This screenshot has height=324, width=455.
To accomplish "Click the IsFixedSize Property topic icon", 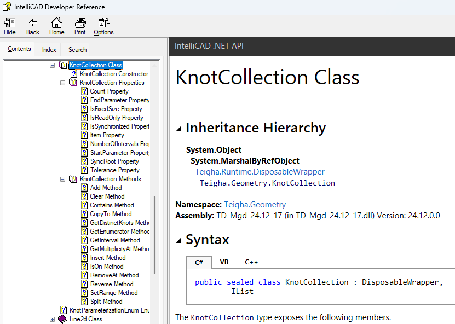I will (84, 109).
